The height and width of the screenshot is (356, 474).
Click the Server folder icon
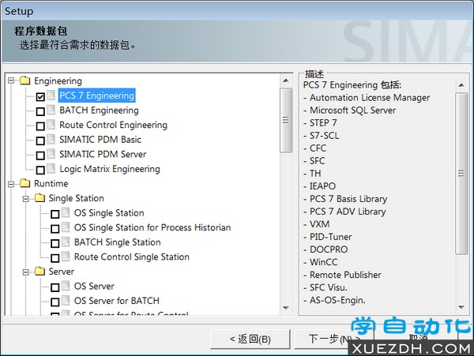click(40, 272)
